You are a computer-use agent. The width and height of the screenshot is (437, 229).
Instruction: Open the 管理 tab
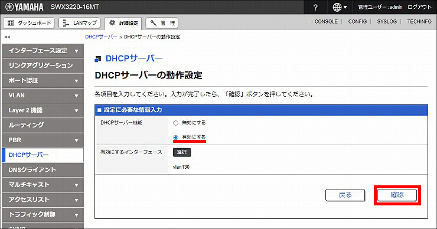pyautogui.click(x=162, y=23)
